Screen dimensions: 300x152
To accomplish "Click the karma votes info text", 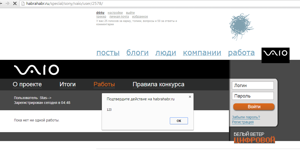I will [x=137, y=23].
